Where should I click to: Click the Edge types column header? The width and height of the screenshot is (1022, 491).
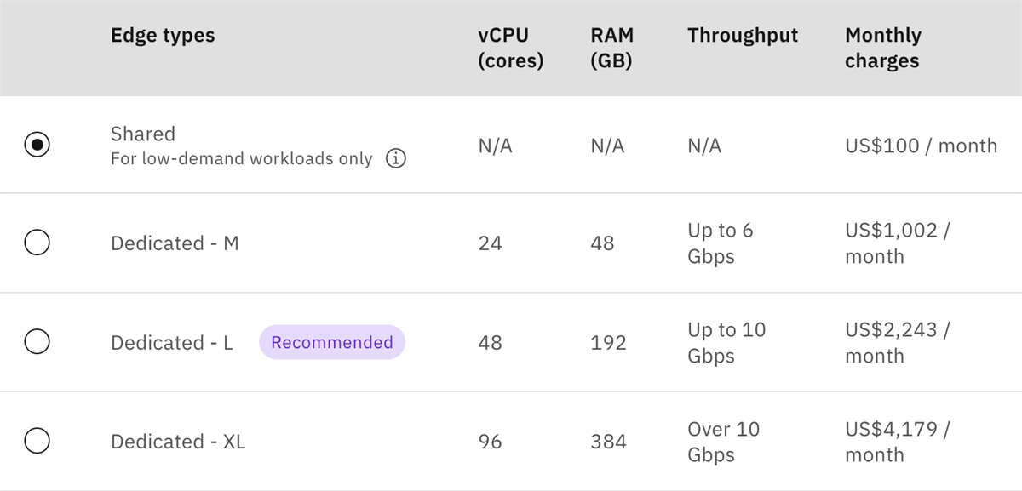coord(163,36)
